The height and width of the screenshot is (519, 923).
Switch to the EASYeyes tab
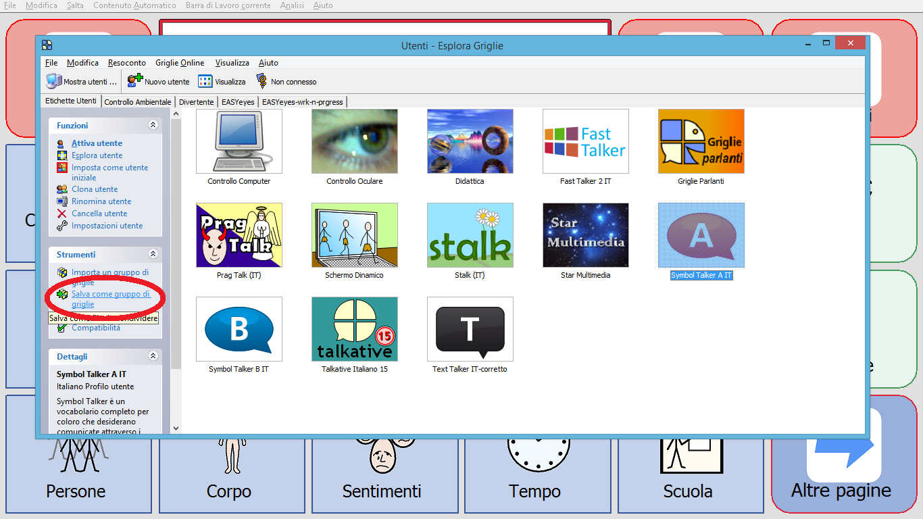239,102
